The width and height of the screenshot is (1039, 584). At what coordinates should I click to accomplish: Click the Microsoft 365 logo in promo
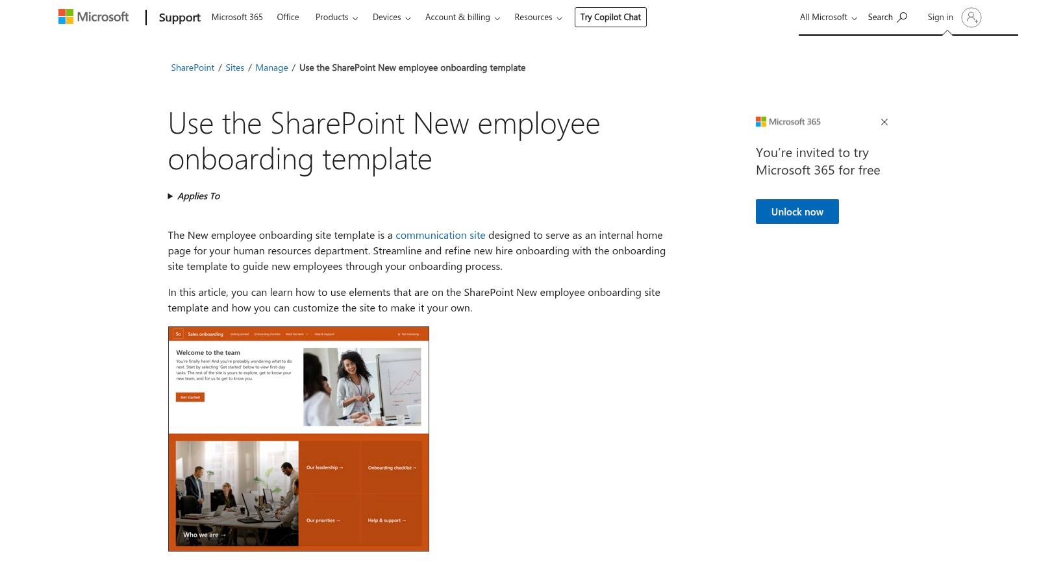coord(788,122)
